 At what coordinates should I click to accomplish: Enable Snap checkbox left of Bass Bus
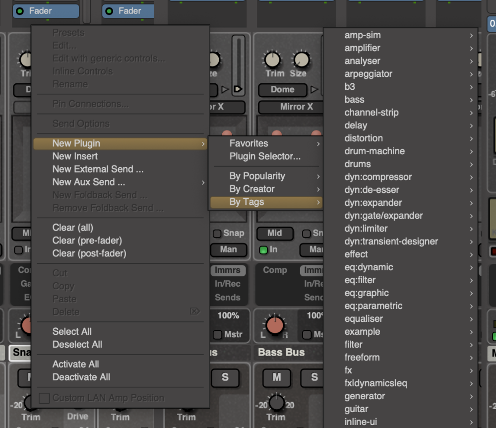point(217,234)
